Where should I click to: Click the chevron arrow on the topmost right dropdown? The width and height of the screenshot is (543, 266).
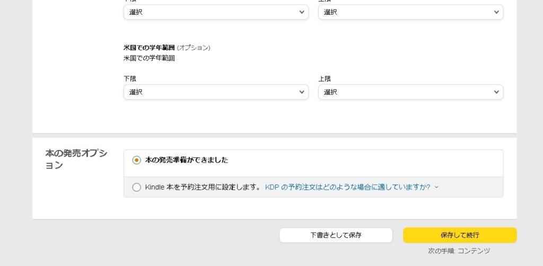[496, 12]
